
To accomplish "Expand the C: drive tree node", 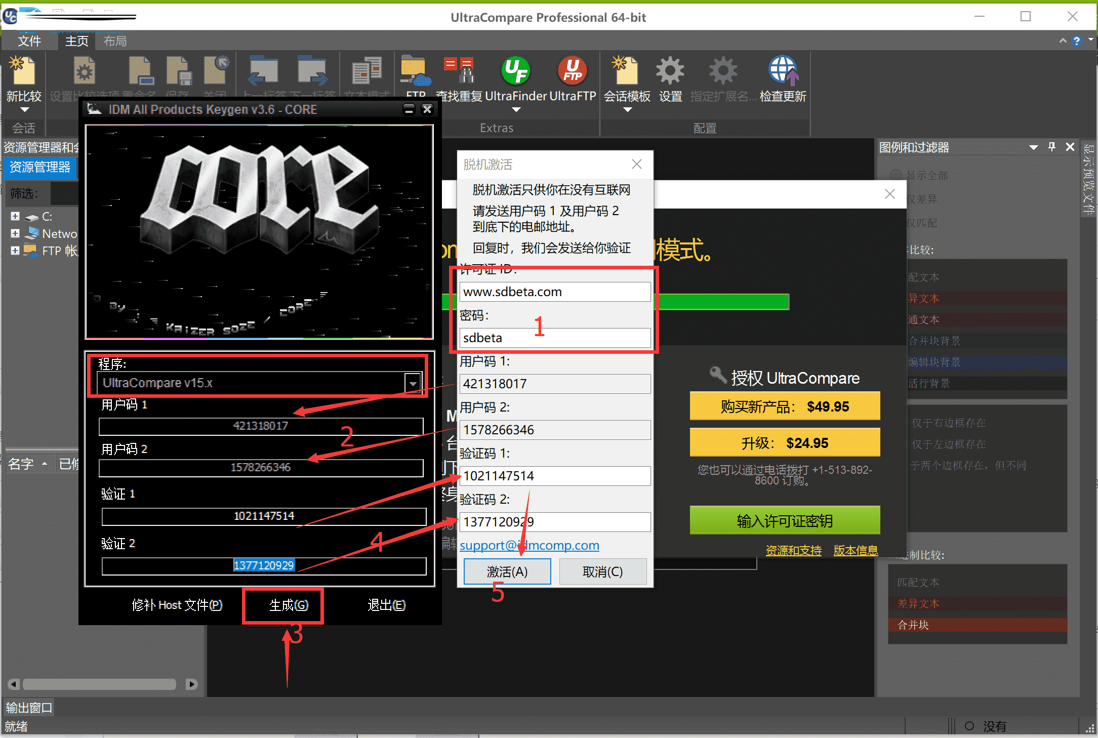I will [15, 217].
